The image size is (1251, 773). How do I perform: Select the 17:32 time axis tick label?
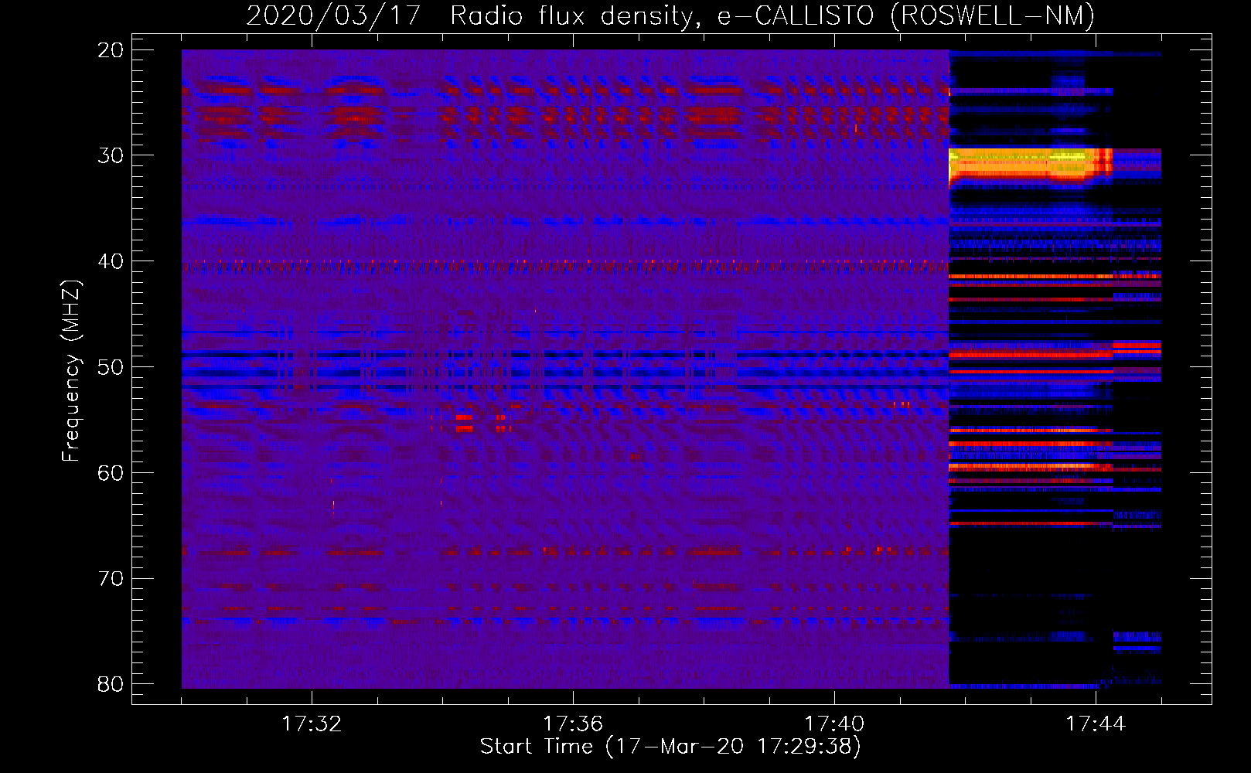(312, 724)
